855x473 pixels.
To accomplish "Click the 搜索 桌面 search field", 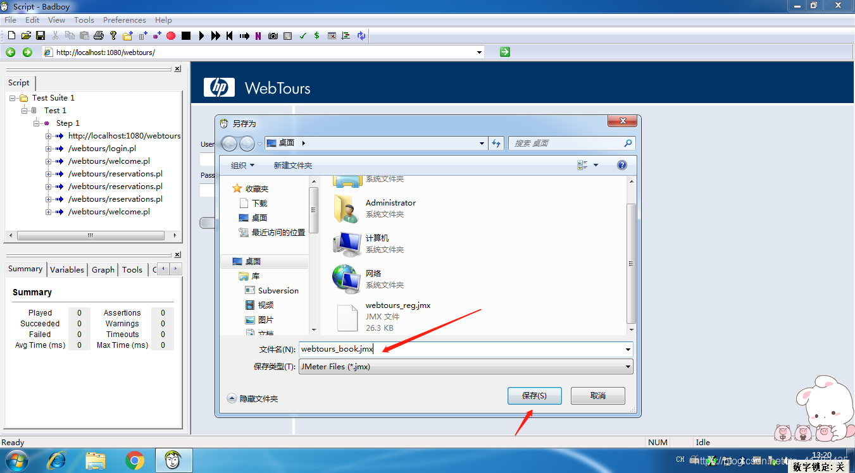I will (571, 144).
